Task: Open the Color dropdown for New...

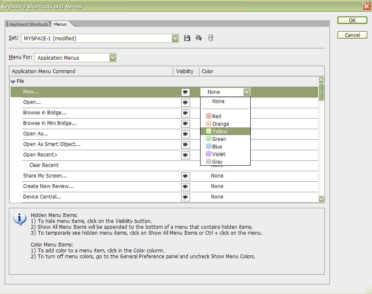Action: pos(246,92)
